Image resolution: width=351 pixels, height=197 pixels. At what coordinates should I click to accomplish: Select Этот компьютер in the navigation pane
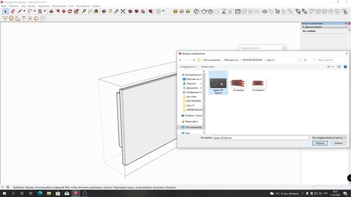(x=191, y=128)
